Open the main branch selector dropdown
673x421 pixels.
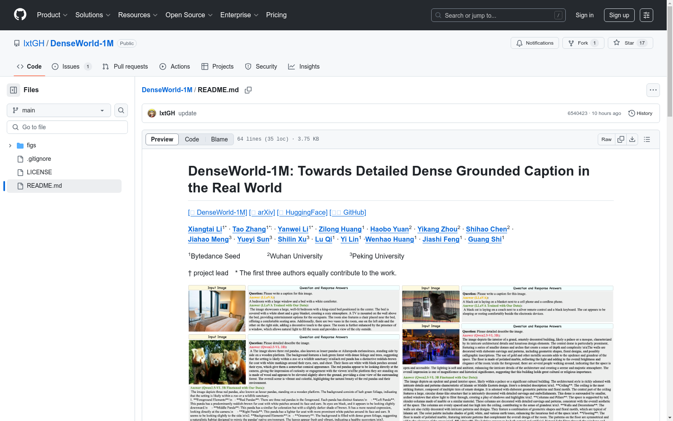click(59, 110)
